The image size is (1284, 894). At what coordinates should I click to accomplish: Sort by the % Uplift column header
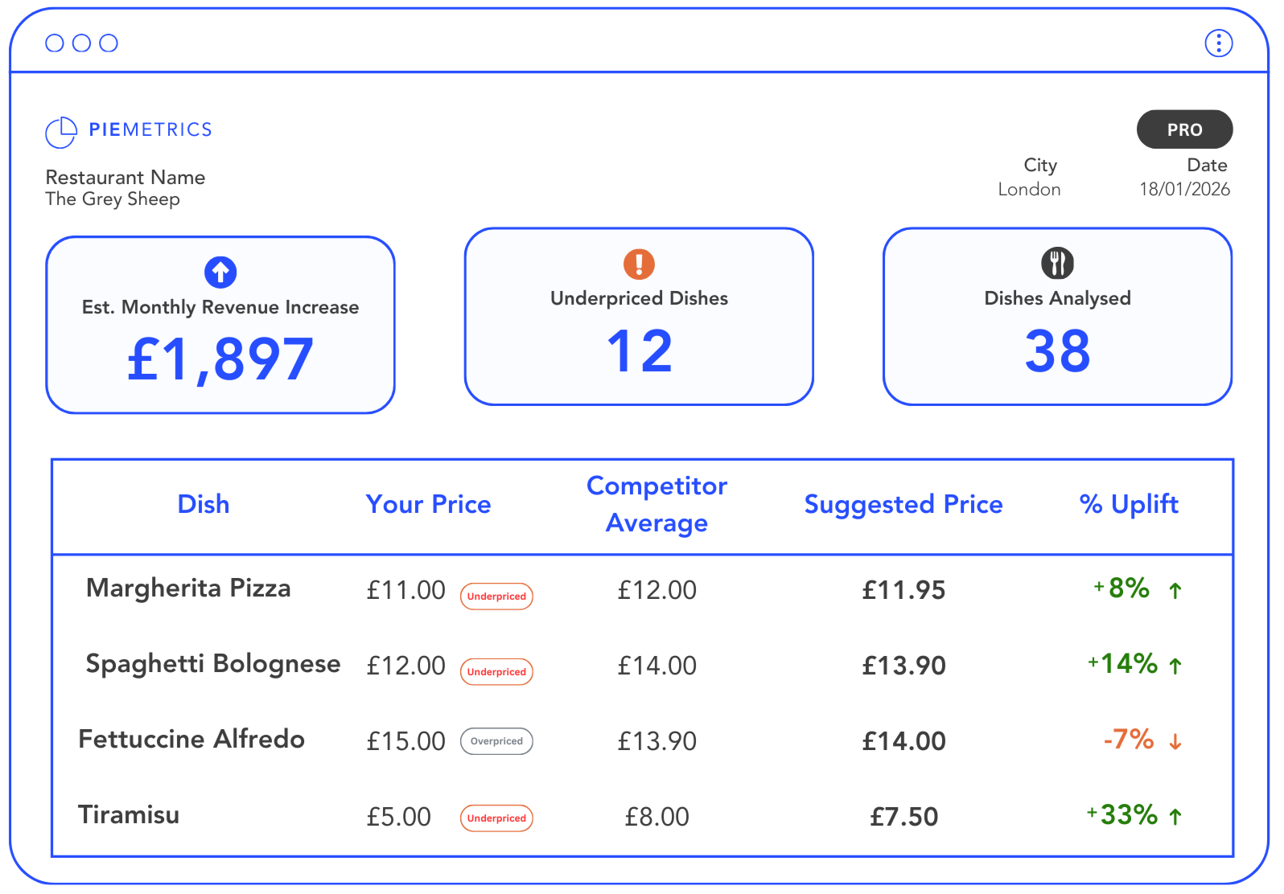click(x=1129, y=504)
